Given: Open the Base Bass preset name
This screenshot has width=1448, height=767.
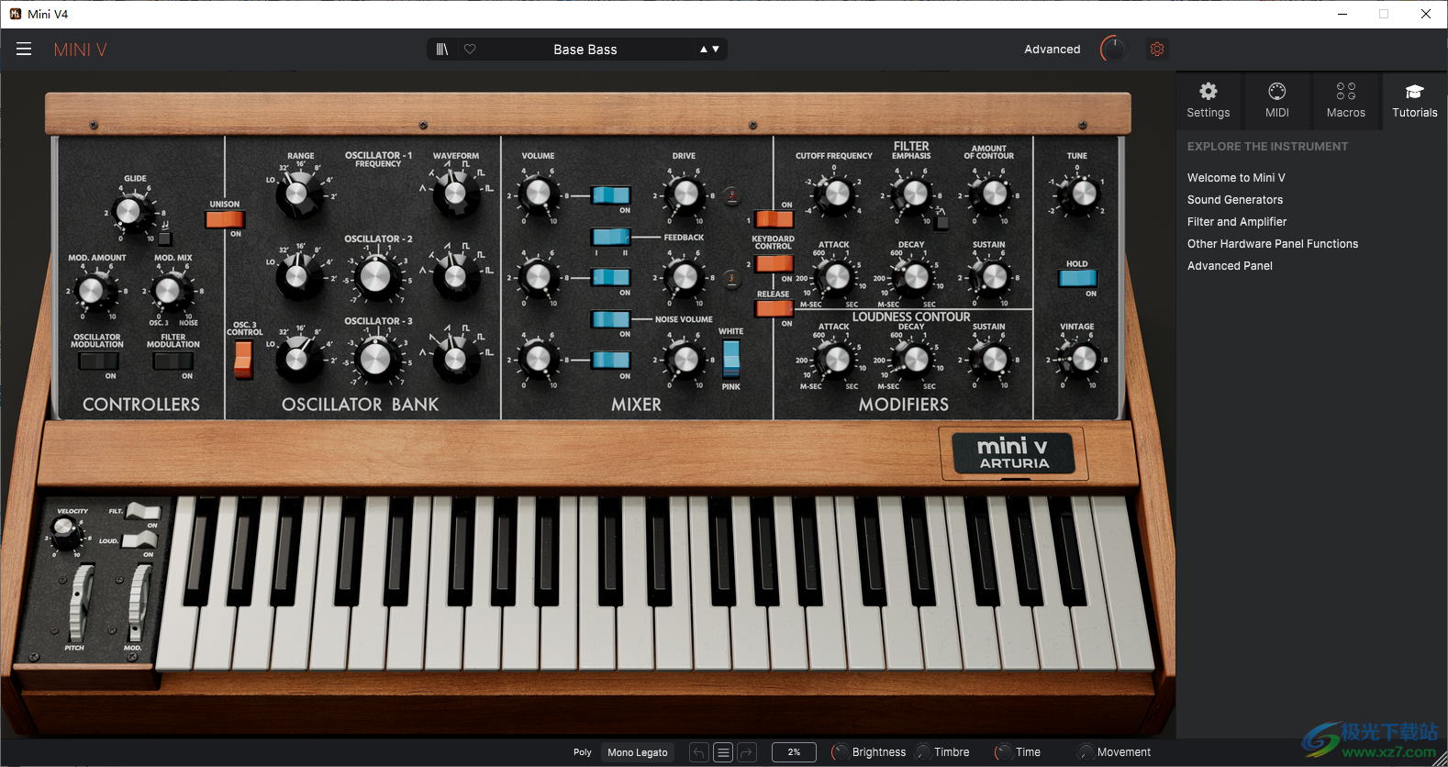Looking at the screenshot, I should click(585, 50).
